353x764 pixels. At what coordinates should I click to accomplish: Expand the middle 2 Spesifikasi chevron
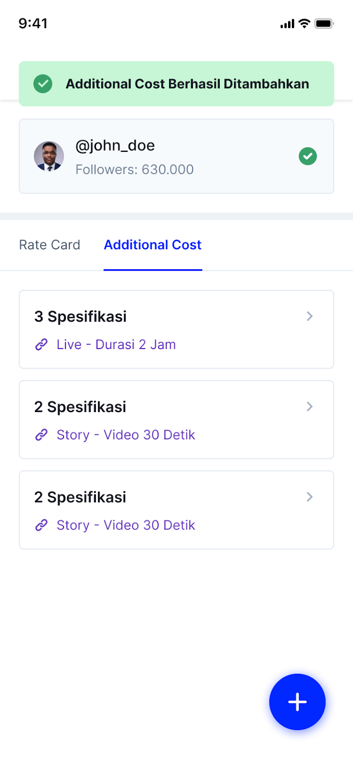(x=310, y=406)
